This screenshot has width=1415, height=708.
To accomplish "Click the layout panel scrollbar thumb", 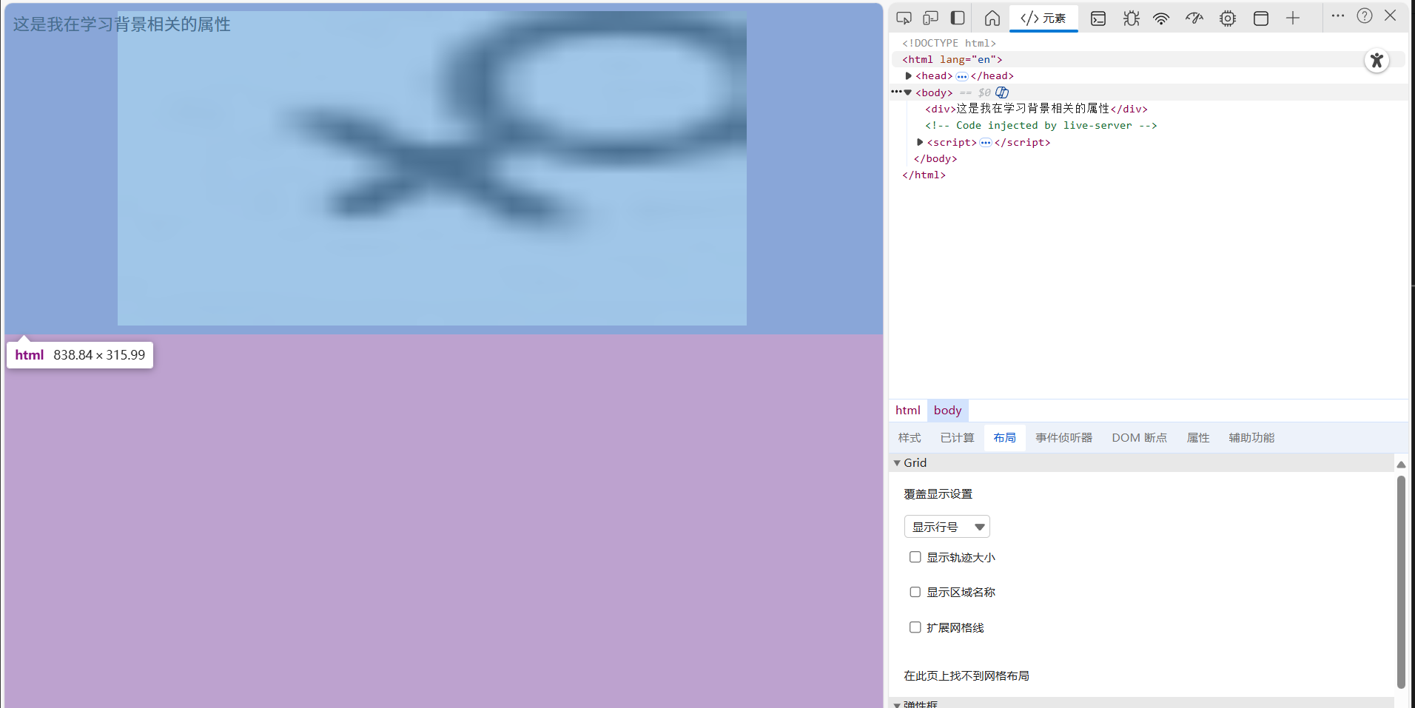I will [x=1400, y=581].
